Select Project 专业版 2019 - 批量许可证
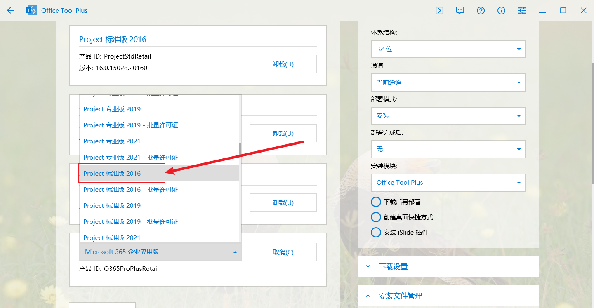 pos(159,125)
